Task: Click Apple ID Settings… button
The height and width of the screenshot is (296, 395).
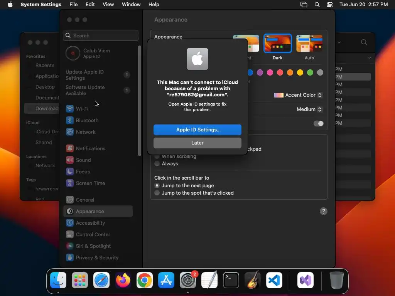Action: (x=197, y=129)
